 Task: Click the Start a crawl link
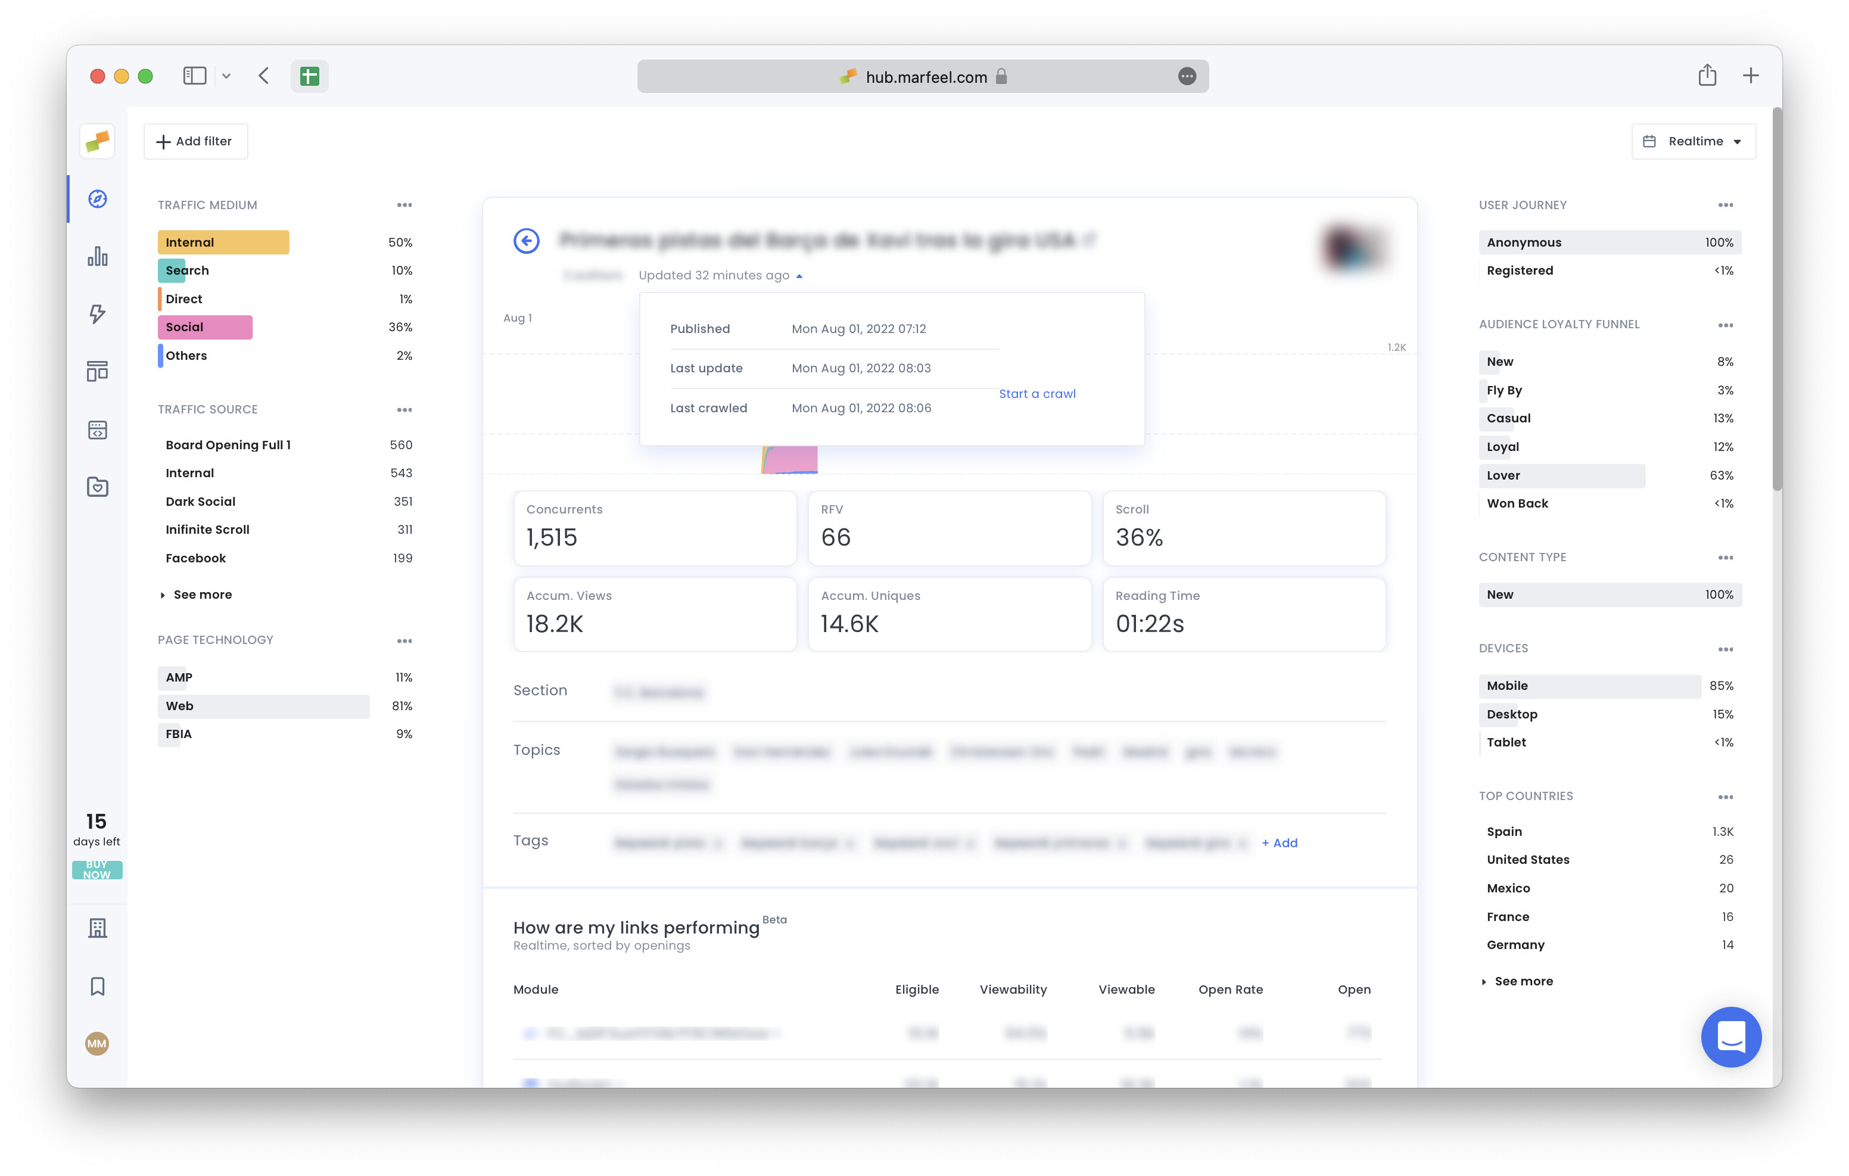pos(1036,393)
